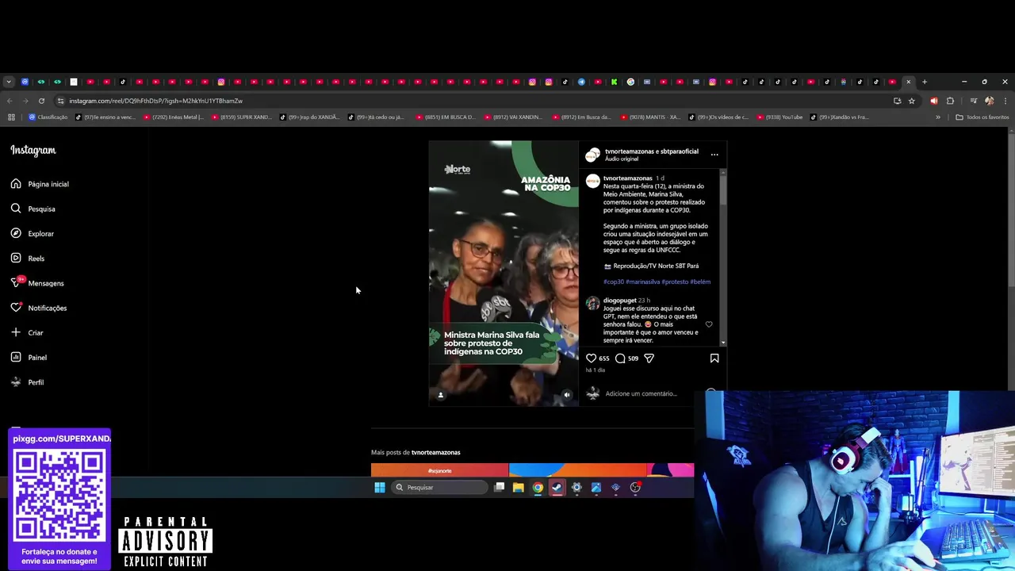Image resolution: width=1015 pixels, height=571 pixels.
Task: Open Instagram Página inicial from the sidebar
Action: pyautogui.click(x=40, y=184)
